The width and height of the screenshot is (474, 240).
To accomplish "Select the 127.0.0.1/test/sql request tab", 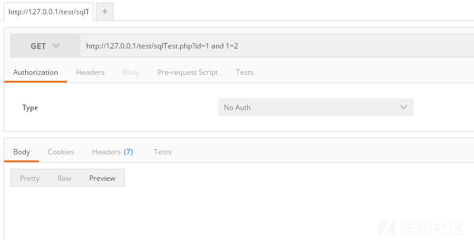I will click(48, 12).
